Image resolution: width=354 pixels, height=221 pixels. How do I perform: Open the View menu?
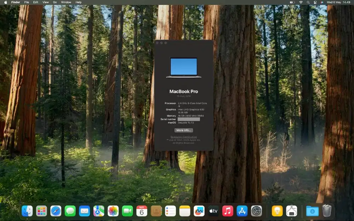46,2
